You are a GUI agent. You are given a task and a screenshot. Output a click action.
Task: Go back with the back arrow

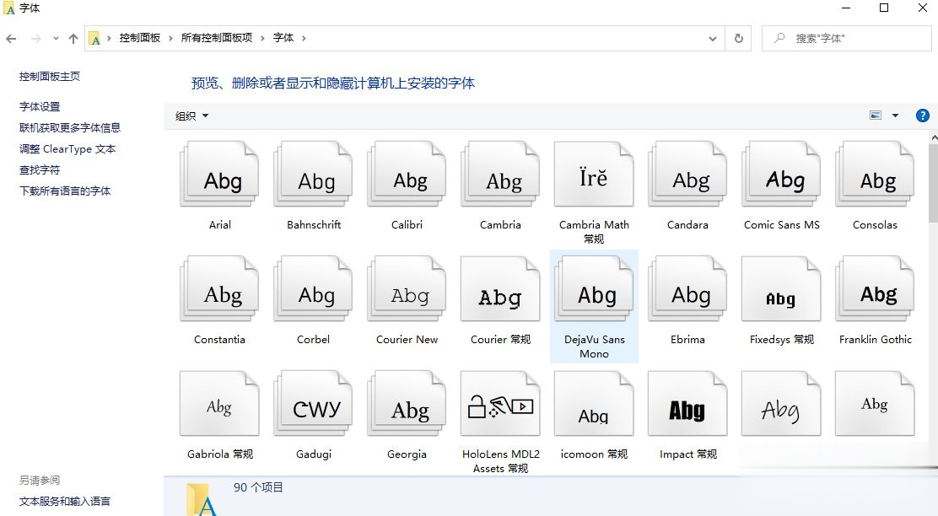point(11,39)
